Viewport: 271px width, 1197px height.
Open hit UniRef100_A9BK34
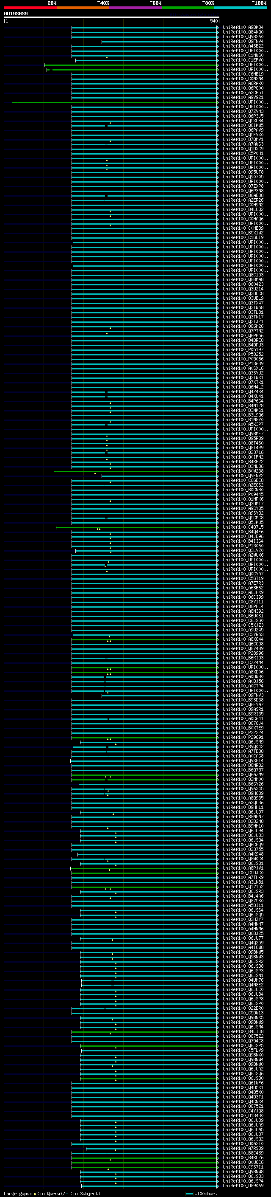243,28
